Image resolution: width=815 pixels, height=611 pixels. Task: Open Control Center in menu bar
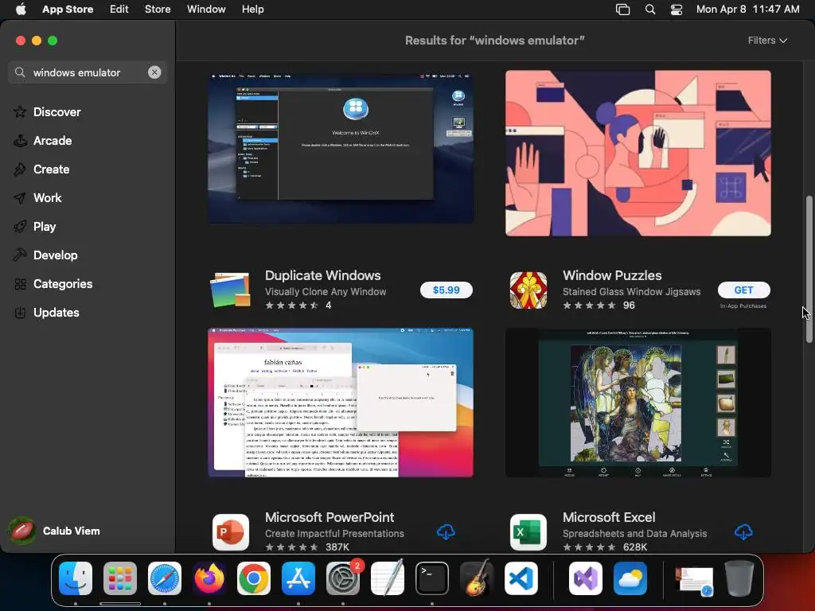pos(677,10)
